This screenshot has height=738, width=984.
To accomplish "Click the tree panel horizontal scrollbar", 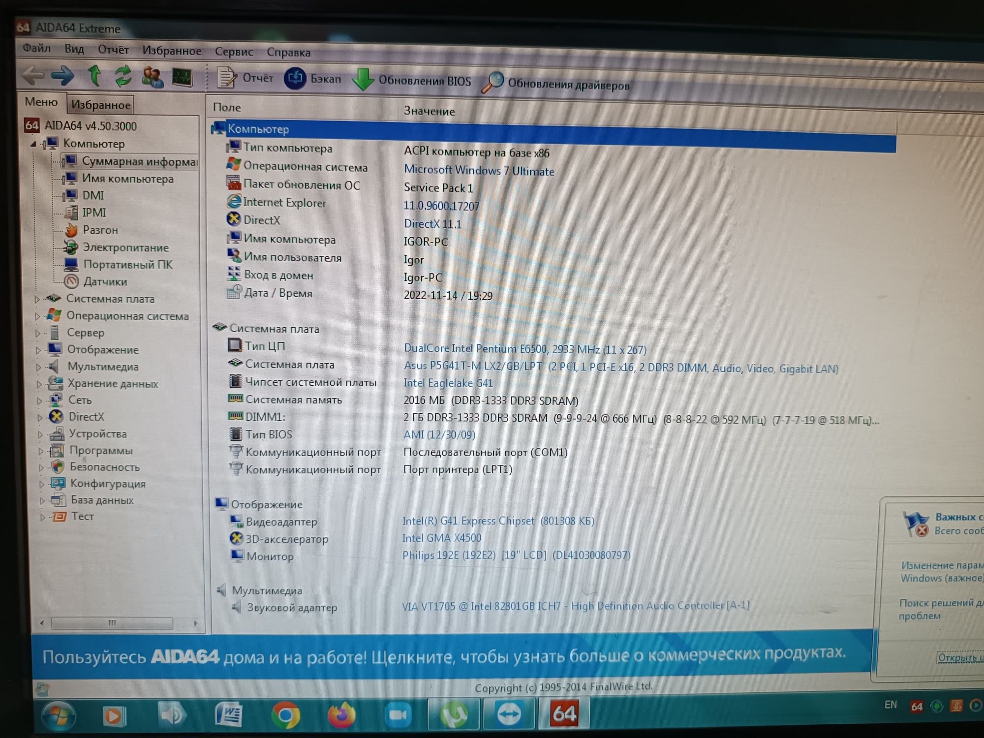I will click(x=118, y=623).
